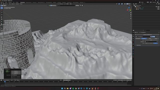The image size is (160, 90).
Task: Select the Transform tool
Action: (x=2, y=19)
